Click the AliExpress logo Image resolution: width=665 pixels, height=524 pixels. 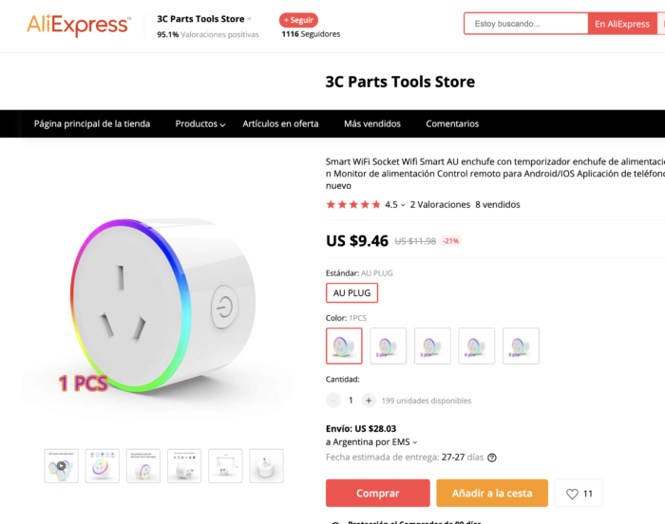(x=79, y=25)
